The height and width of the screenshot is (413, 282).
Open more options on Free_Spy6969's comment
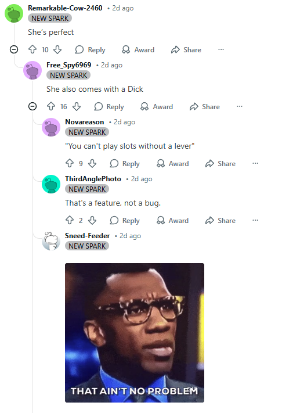click(240, 106)
